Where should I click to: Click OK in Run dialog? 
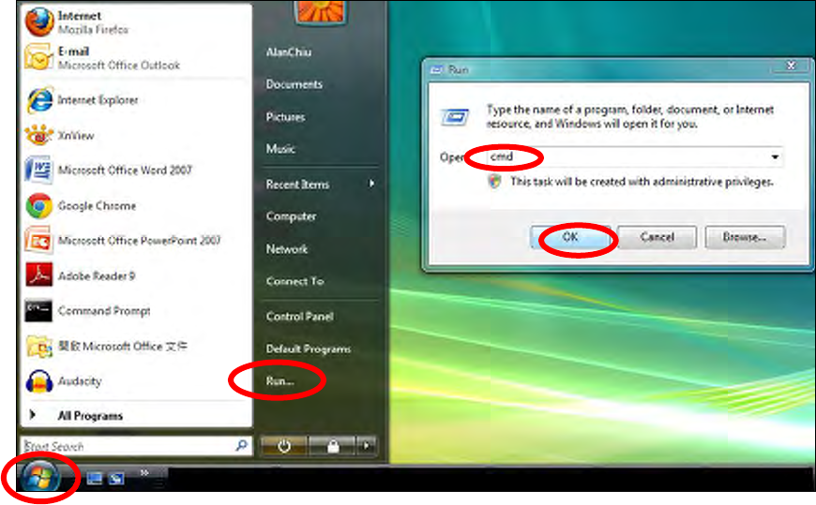pos(571,238)
